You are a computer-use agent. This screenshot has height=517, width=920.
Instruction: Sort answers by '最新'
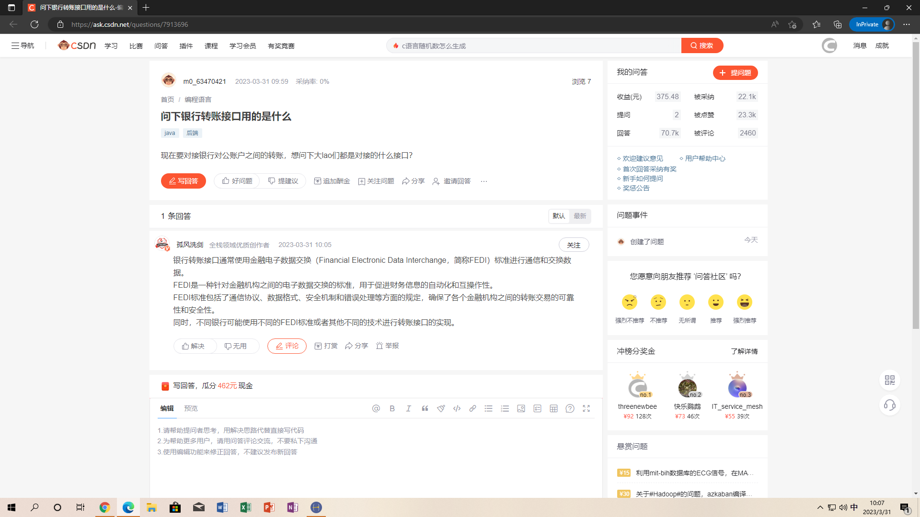pos(580,216)
